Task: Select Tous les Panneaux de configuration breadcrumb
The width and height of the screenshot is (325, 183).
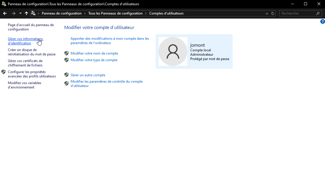Action: click(115, 13)
